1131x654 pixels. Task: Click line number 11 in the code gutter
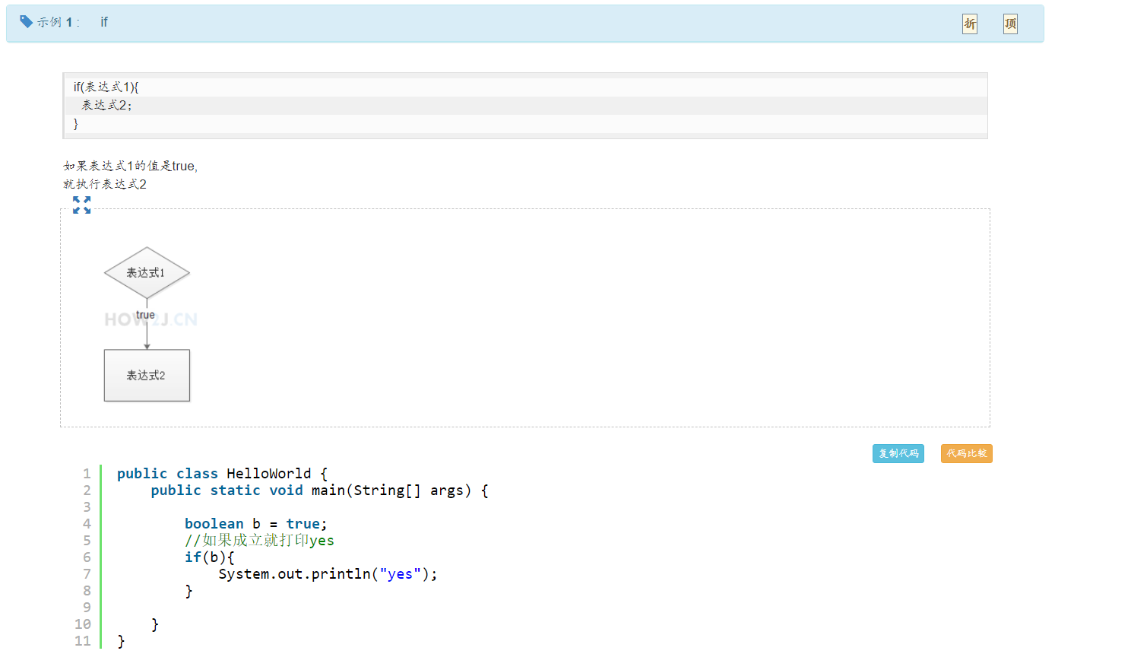click(83, 641)
